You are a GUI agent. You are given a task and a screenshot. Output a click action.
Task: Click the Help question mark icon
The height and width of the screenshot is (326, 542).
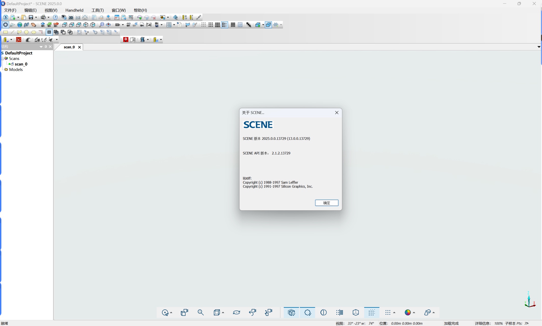[55, 17]
